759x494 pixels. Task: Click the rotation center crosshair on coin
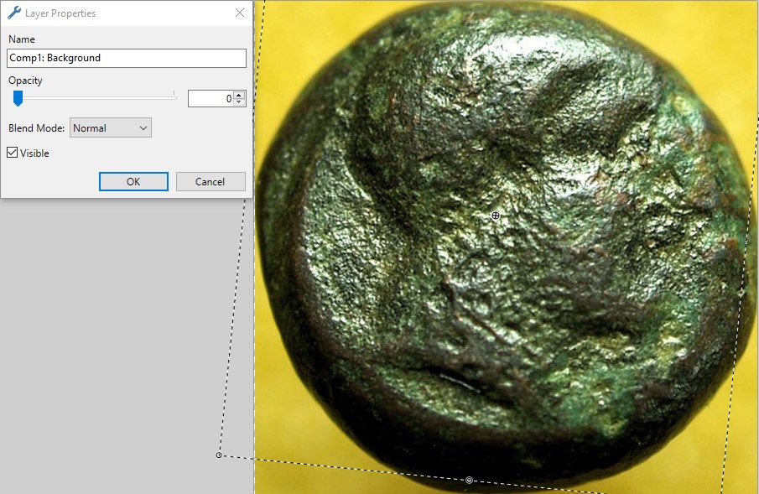pyautogui.click(x=495, y=216)
